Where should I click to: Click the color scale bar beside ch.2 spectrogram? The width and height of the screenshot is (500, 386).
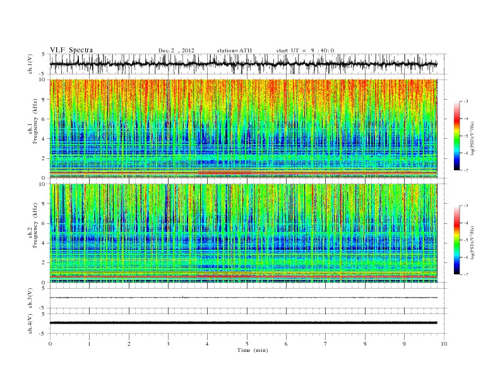(456, 240)
